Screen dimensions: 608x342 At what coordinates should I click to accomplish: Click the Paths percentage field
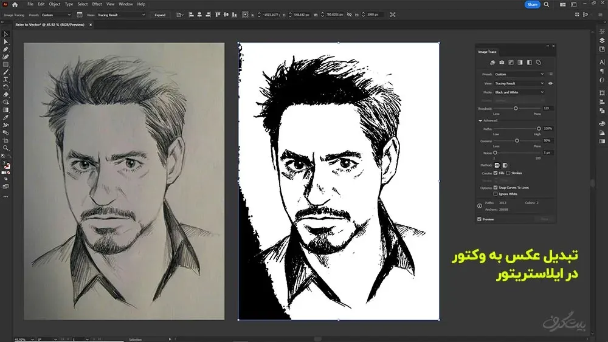tap(548, 129)
